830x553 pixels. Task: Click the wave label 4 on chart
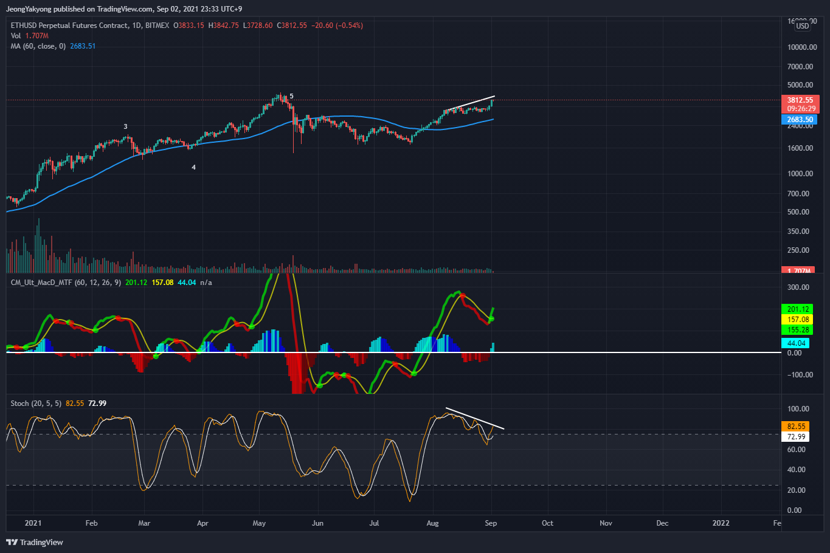click(x=194, y=167)
